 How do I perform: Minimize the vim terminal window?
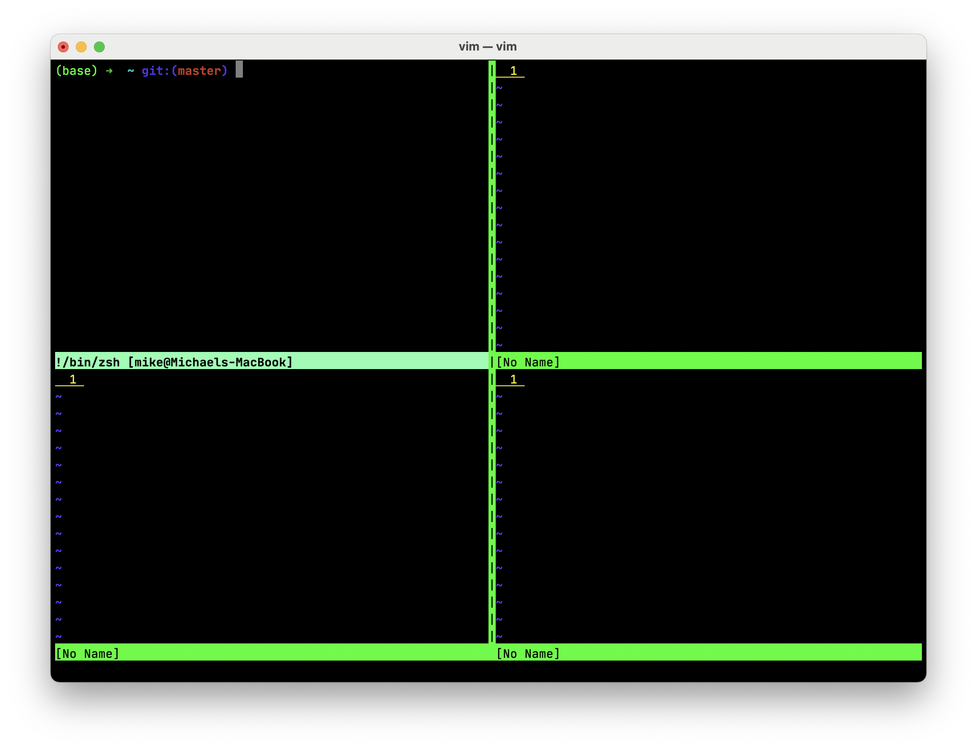coord(81,47)
